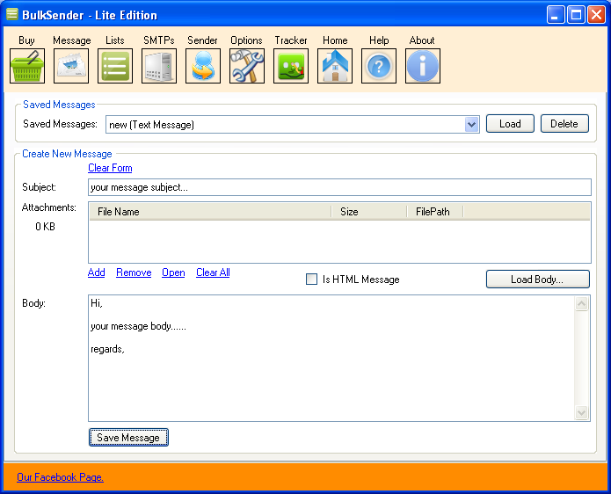This screenshot has height=494, width=611.
Task: Click the Save Message button
Action: point(128,437)
